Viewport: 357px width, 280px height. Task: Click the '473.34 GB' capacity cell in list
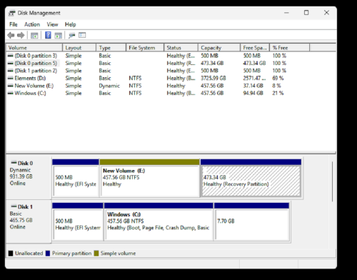212,64
